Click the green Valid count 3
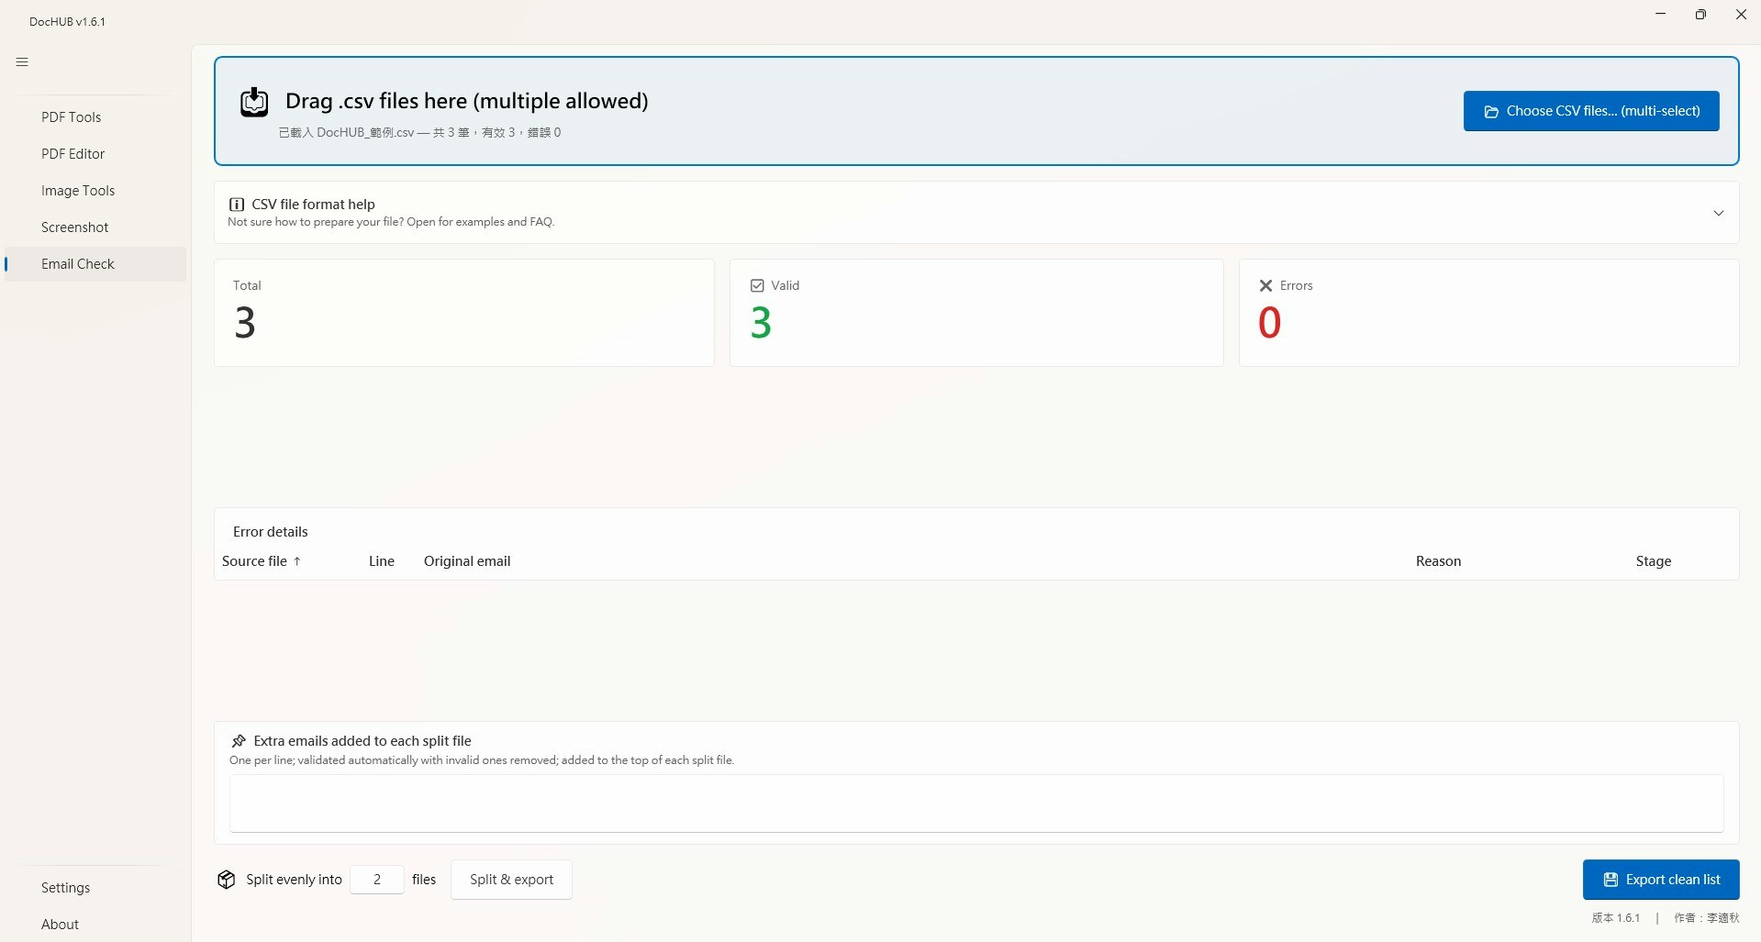This screenshot has height=942, width=1761. click(761, 323)
